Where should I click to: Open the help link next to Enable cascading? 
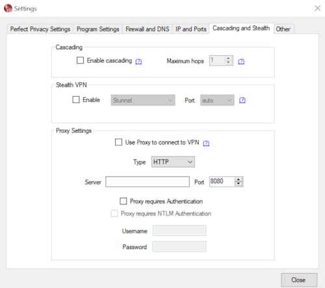(x=138, y=62)
